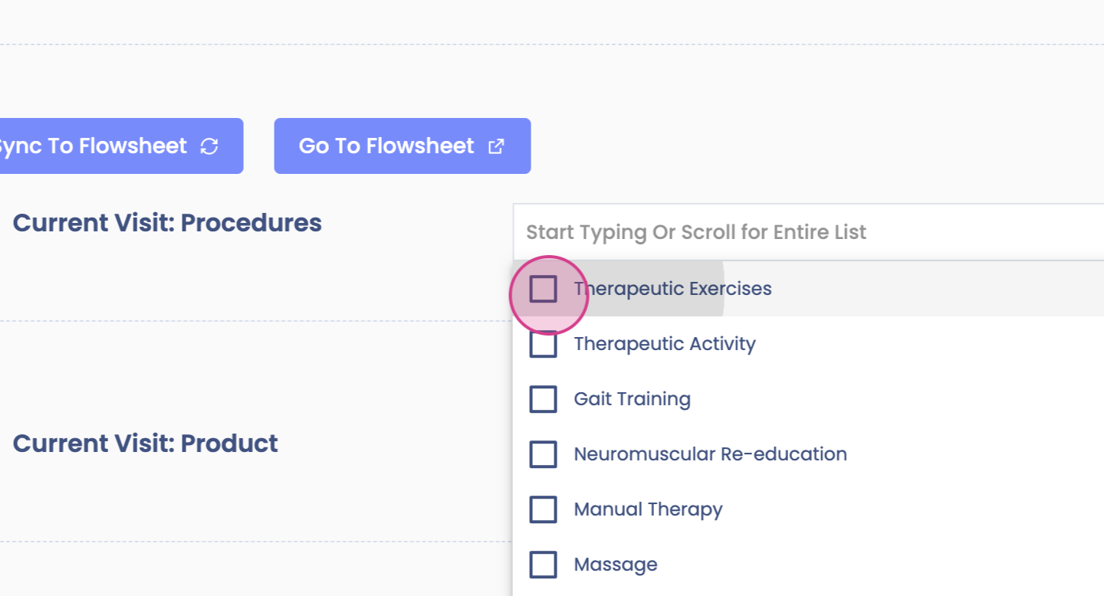This screenshot has width=1104, height=596.
Task: Select the Neuromuscular Re-education option text
Action: pyautogui.click(x=710, y=454)
